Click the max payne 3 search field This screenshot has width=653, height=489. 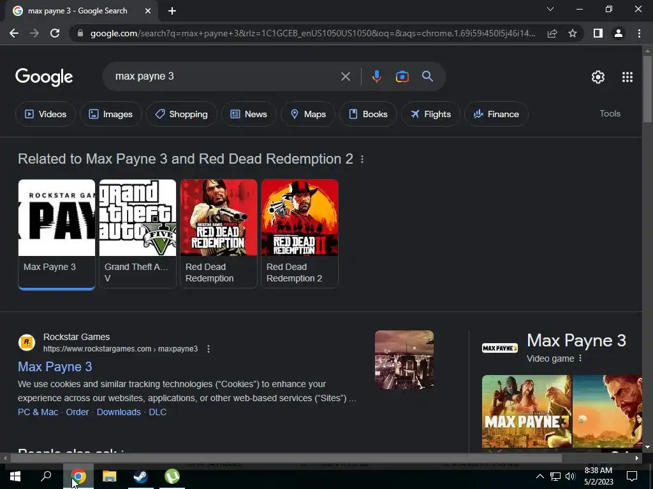pos(225,76)
